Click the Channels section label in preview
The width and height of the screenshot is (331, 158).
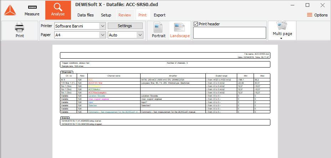click(66, 72)
